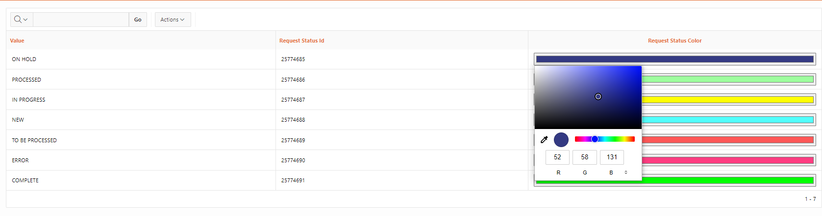
Task: Edit the B value field showing 131
Action: pos(612,157)
